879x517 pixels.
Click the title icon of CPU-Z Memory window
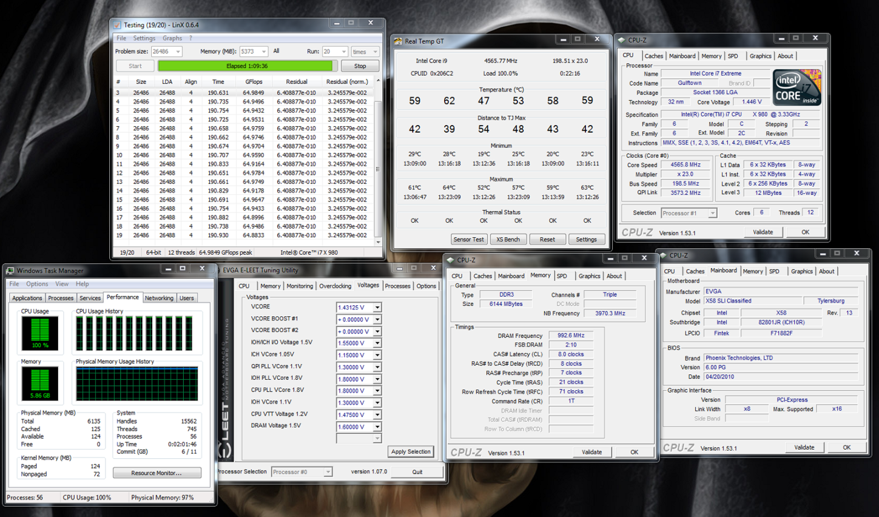450,260
